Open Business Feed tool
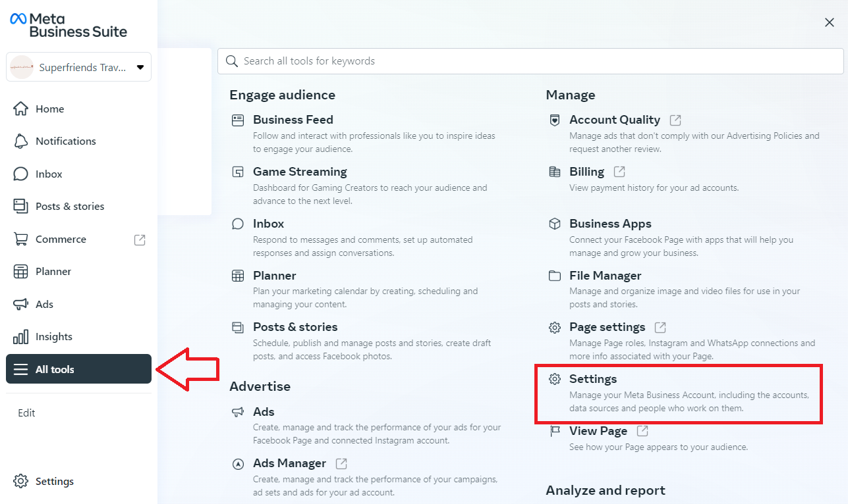The image size is (848, 504). (x=293, y=120)
